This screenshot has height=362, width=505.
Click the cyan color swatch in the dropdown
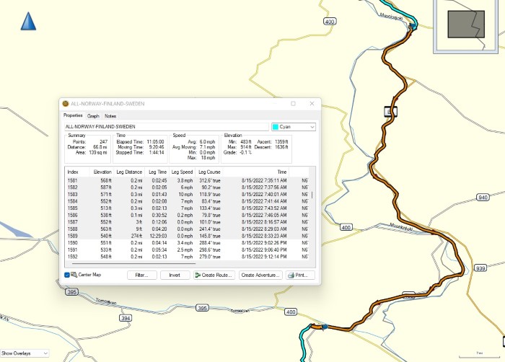point(276,127)
